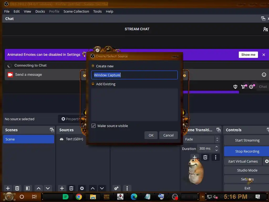Open audio mixer advanced properties gears icon
This screenshot has width=269, height=202.
(116, 188)
